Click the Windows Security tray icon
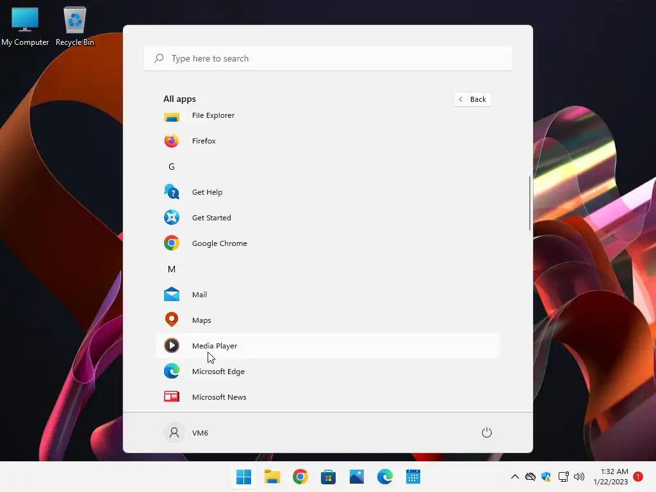Image resolution: width=656 pixels, height=492 pixels. [x=546, y=477]
